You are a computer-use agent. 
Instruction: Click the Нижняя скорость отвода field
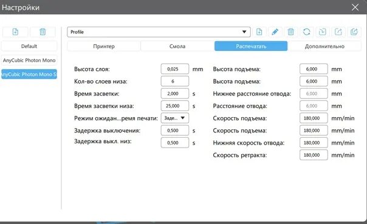(314, 143)
